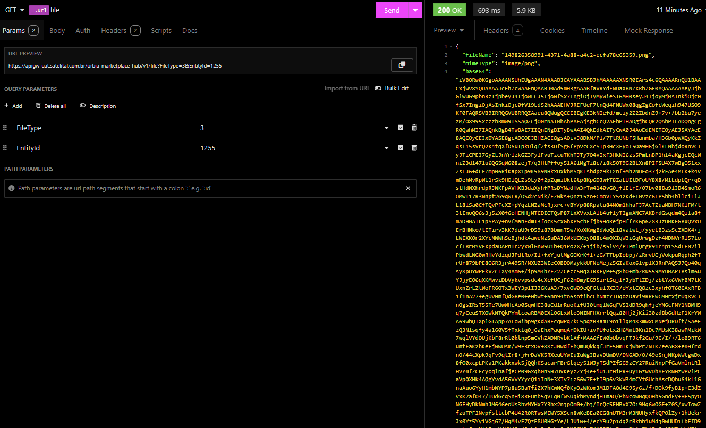Screen dimensions: 706x428
Task: Click the info icon in the path parameters notice
Action: coord(12,188)
